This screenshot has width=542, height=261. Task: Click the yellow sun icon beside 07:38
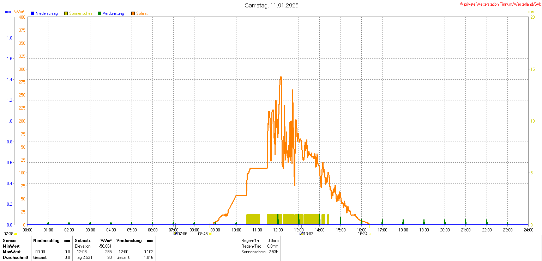pos(16,234)
